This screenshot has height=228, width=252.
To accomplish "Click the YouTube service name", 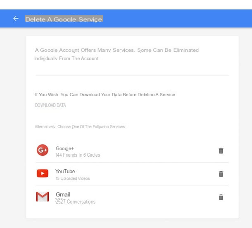I will pyautogui.click(x=65, y=171).
